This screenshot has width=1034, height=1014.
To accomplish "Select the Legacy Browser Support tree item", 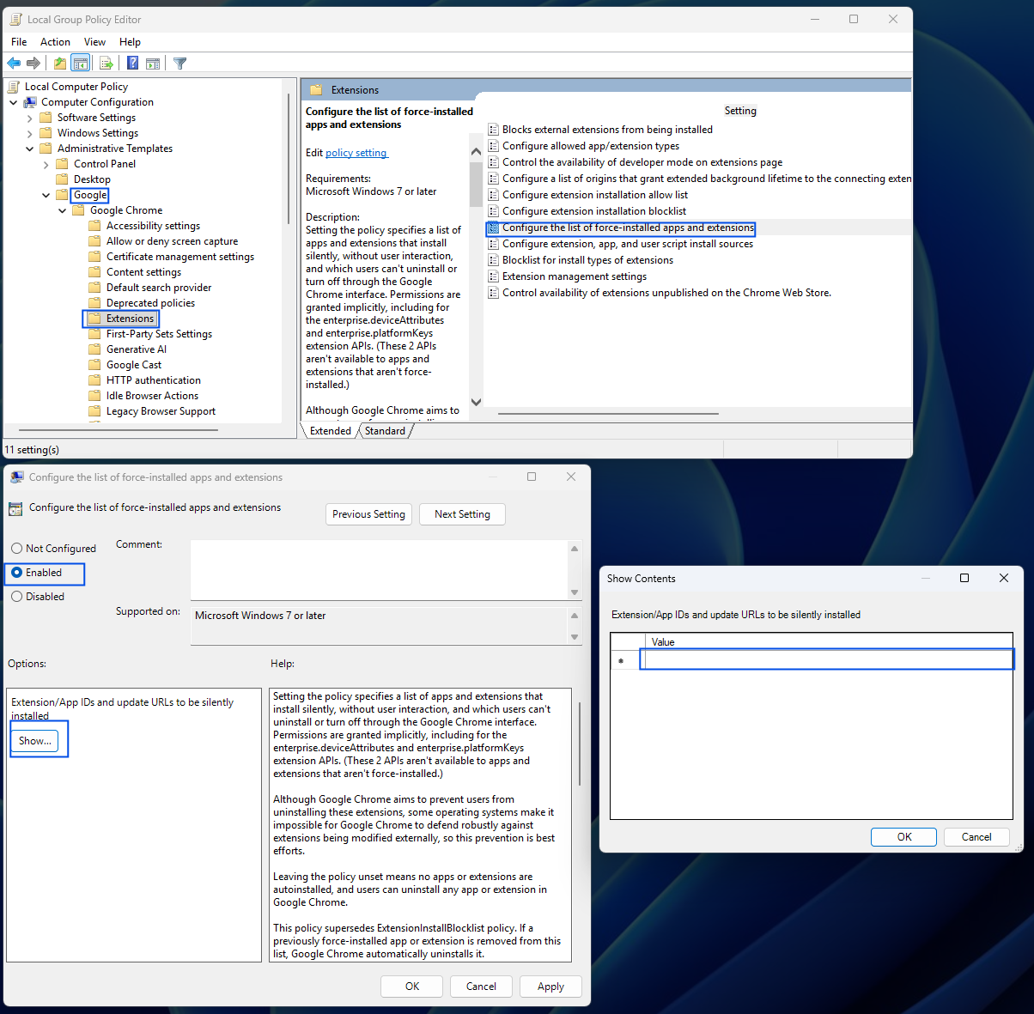I will tap(161, 411).
